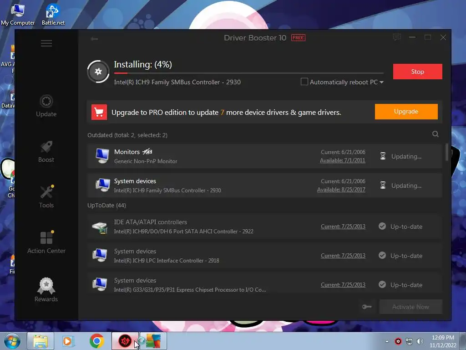
Task: Go back using the arrow icon
Action: (95, 39)
